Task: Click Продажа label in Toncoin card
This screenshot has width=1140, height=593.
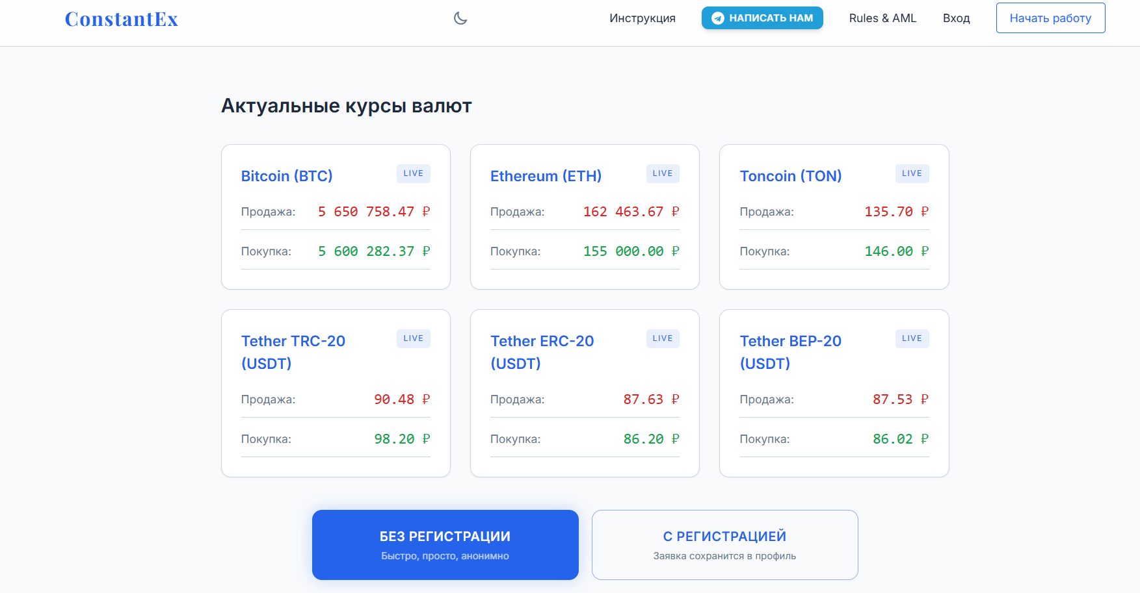Action: (x=767, y=212)
